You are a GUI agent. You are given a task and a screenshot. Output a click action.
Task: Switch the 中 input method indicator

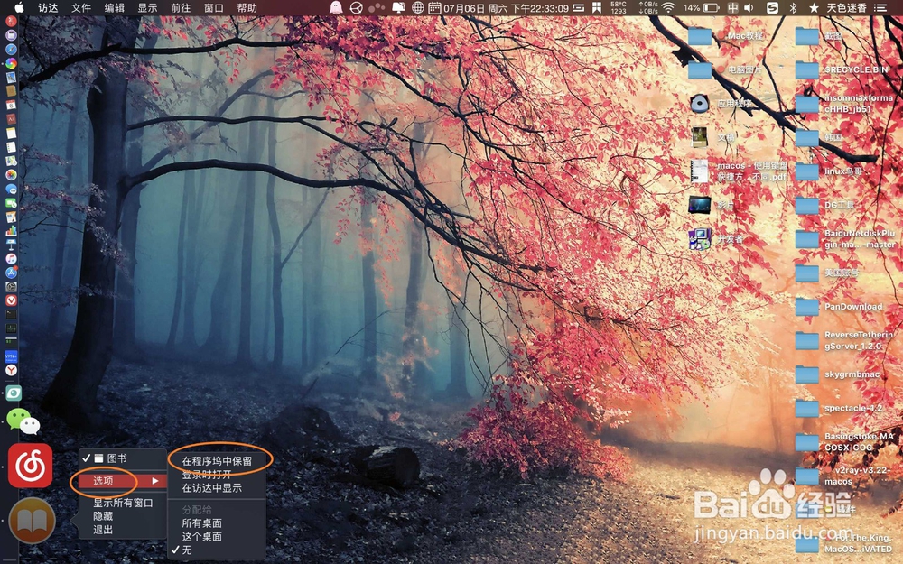tap(732, 7)
